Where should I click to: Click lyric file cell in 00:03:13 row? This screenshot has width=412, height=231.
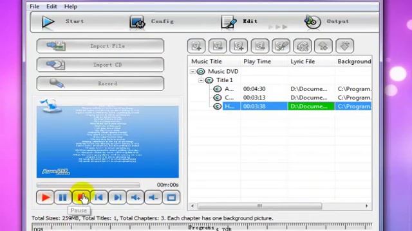(x=309, y=98)
